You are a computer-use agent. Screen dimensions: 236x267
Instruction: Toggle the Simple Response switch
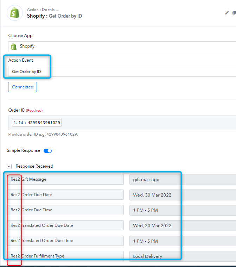47,151
